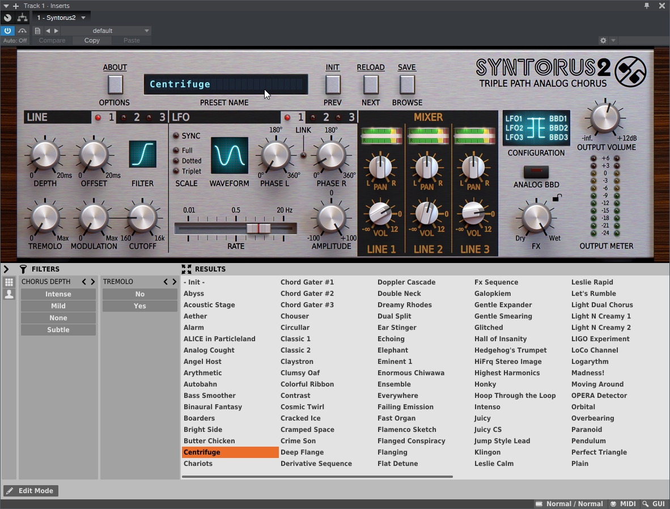Click the RESULTS expand icon

click(x=186, y=269)
